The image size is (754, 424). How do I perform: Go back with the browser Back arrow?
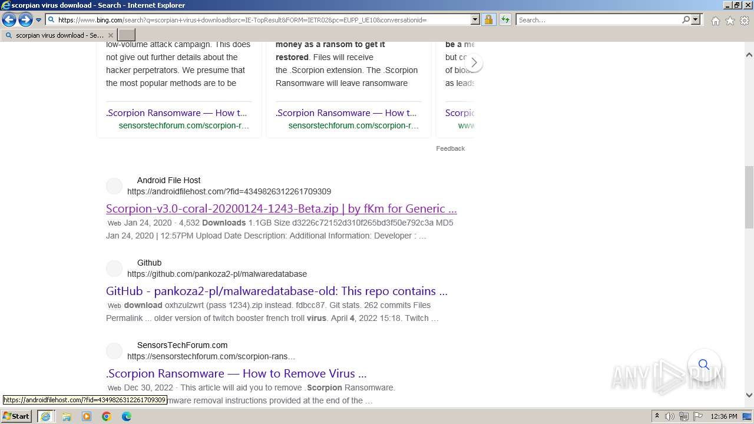(x=9, y=20)
